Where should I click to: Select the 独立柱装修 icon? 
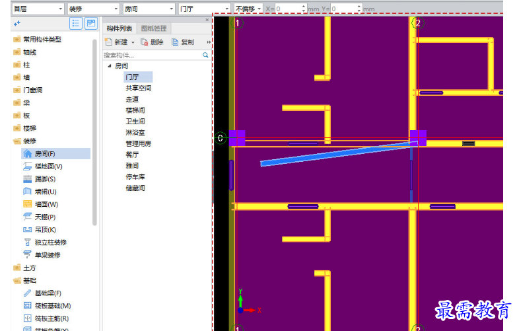pyautogui.click(x=28, y=242)
